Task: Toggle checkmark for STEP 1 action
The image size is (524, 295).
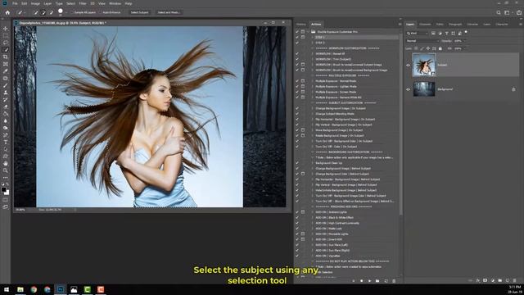Action: [297, 37]
